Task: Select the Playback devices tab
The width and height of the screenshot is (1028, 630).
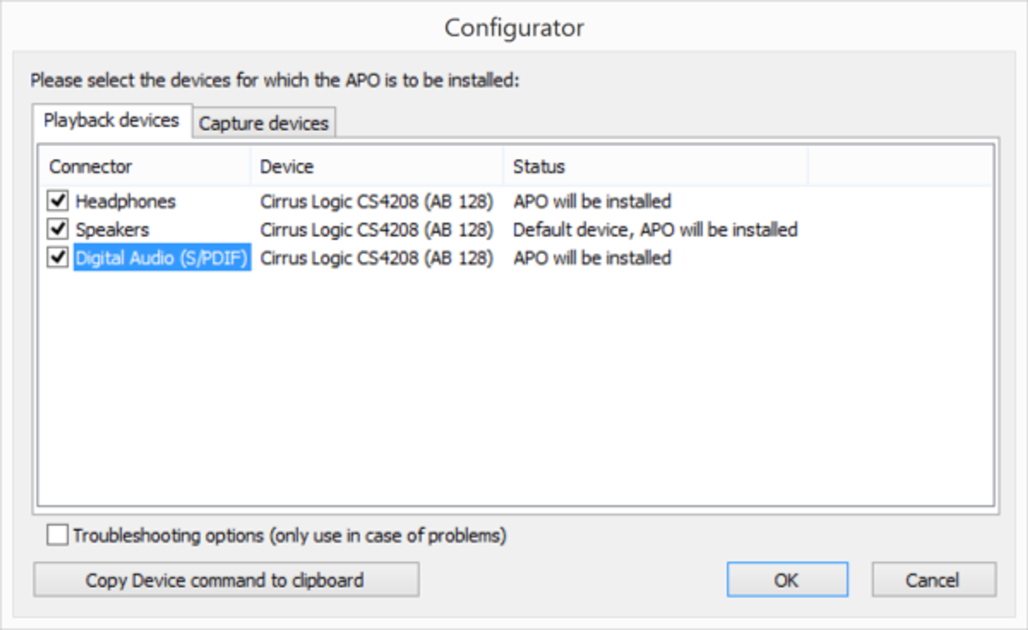Action: coord(111,121)
